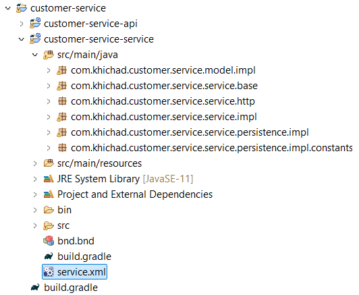Collapse the src/main/java folder

35,55
